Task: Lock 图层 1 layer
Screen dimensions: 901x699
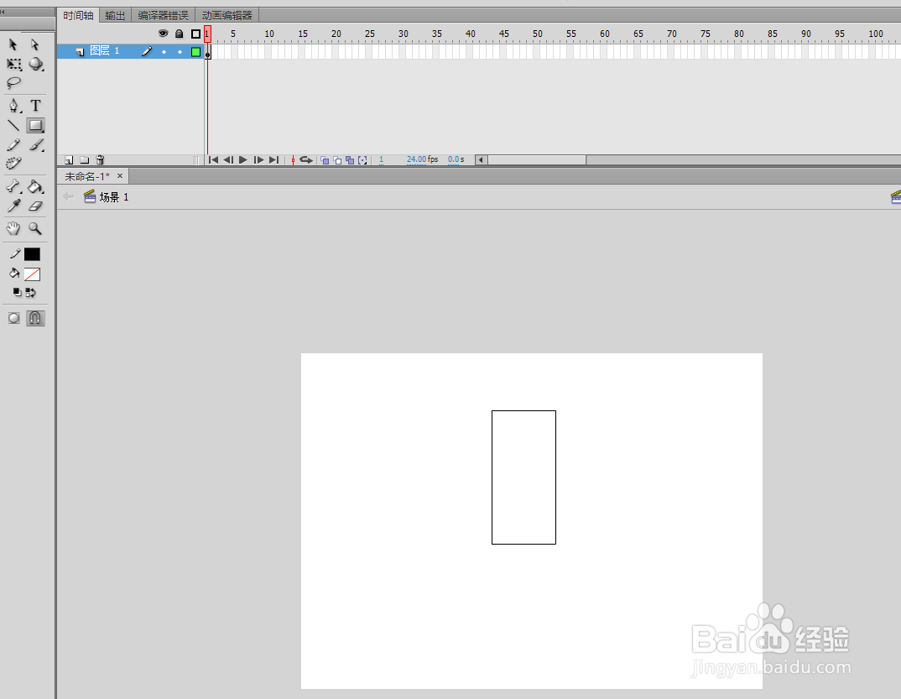Action: point(180,52)
